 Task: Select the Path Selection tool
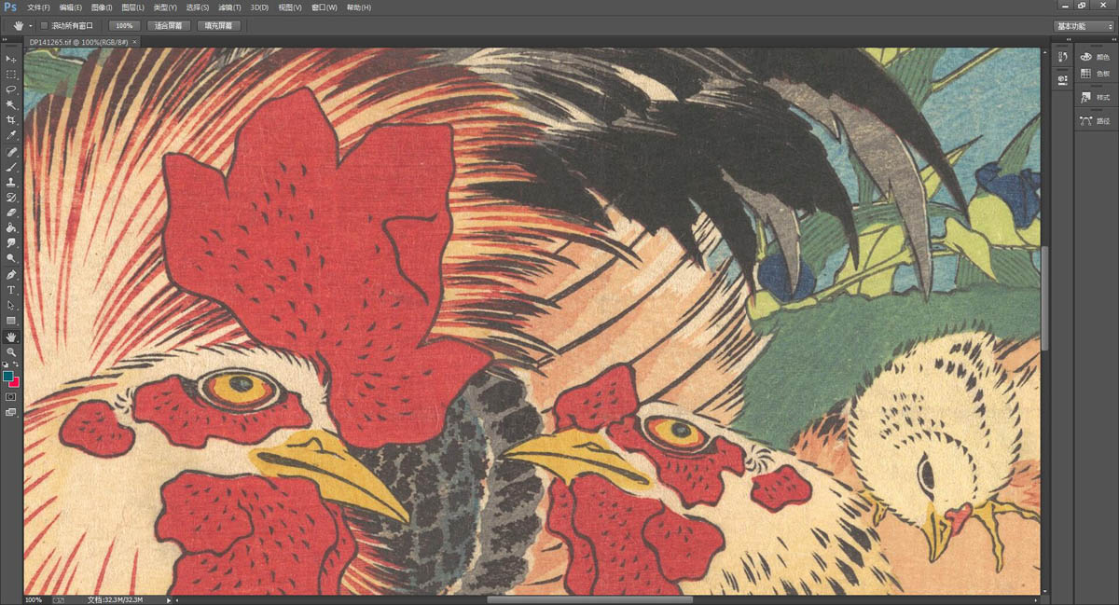coord(11,306)
